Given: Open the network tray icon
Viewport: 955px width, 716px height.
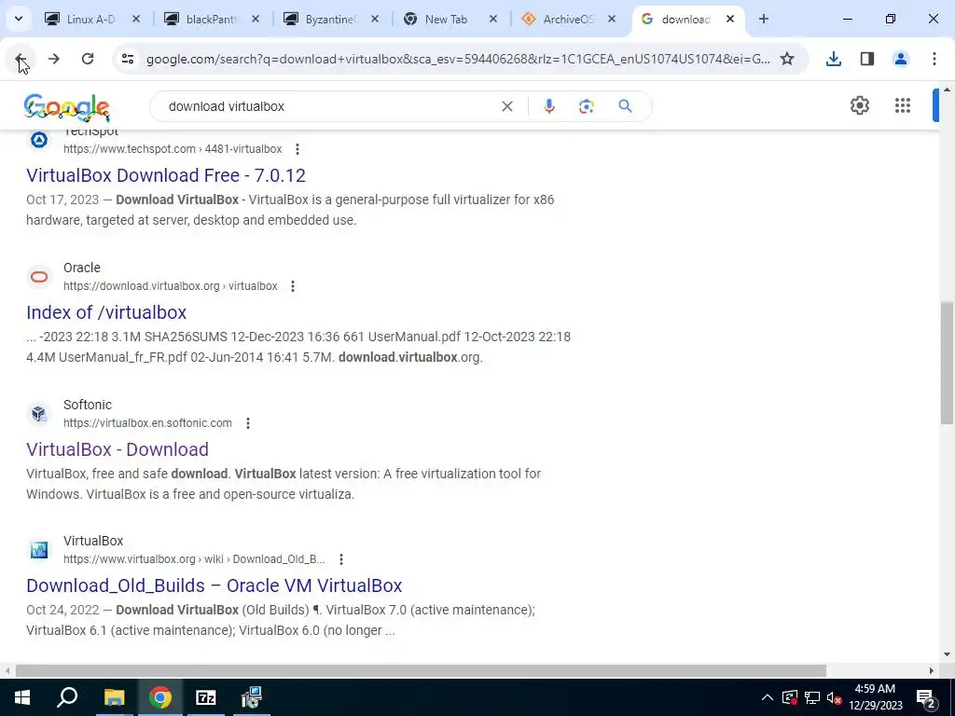Looking at the screenshot, I should 812,697.
